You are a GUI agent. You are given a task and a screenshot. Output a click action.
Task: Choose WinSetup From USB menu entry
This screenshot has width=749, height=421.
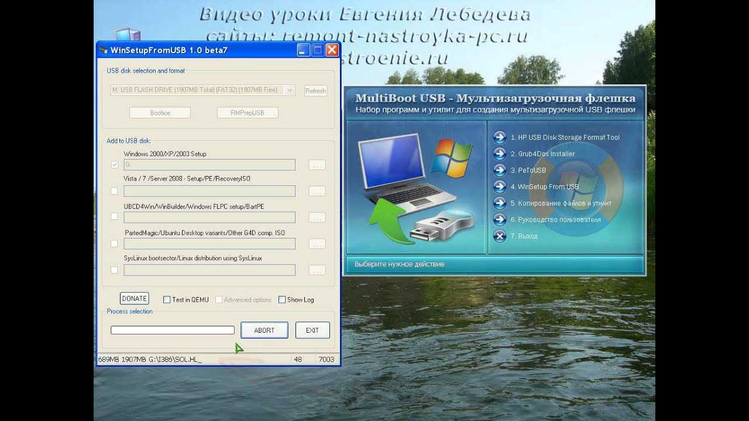pos(545,187)
